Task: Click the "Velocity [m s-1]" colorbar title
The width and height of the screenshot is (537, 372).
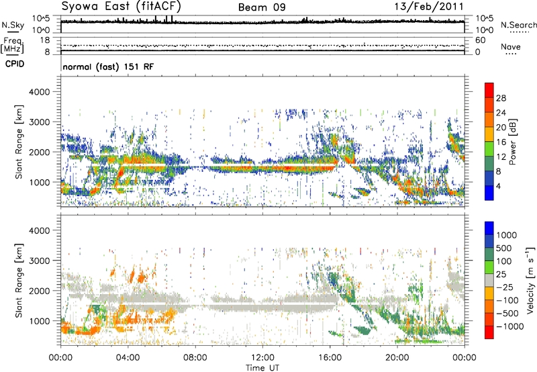Action: coord(530,280)
